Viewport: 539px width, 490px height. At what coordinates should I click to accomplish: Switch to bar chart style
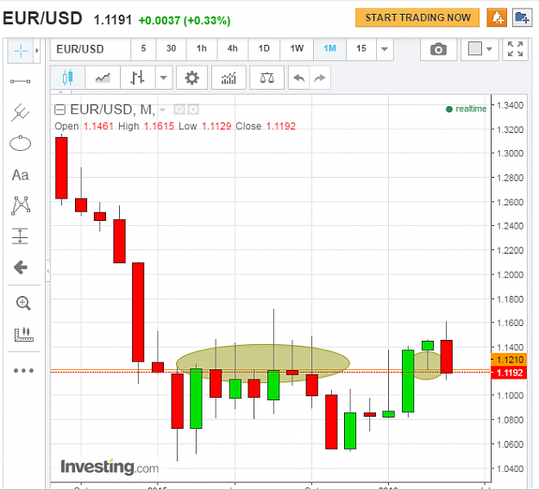pyautogui.click(x=137, y=78)
